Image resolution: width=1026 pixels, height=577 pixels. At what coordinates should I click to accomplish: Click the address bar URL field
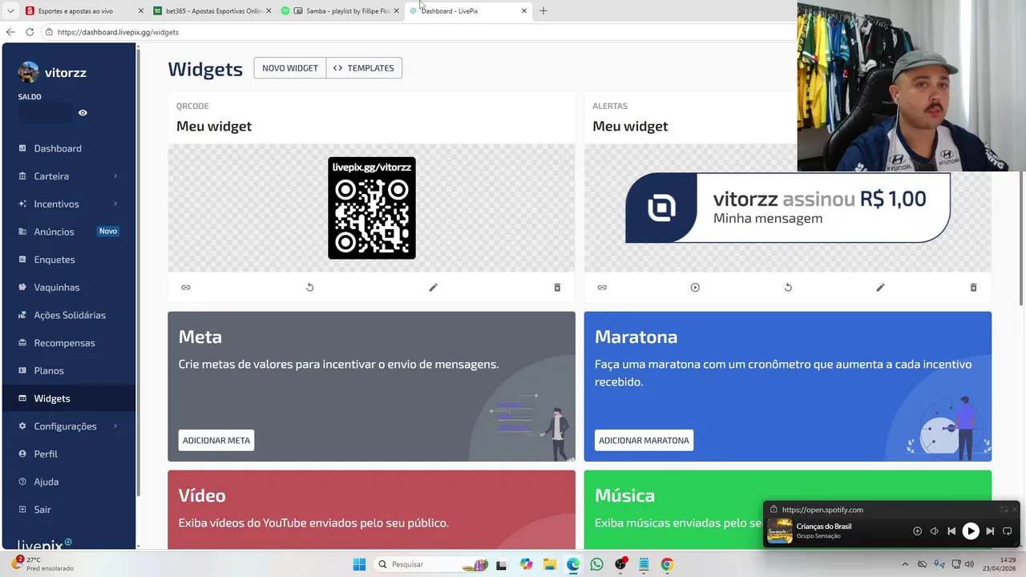[x=417, y=32]
